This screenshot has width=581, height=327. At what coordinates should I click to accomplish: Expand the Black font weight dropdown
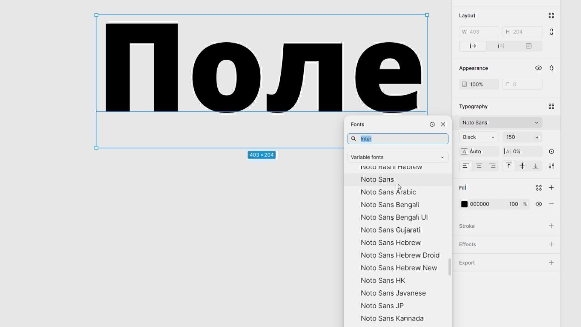[478, 137]
